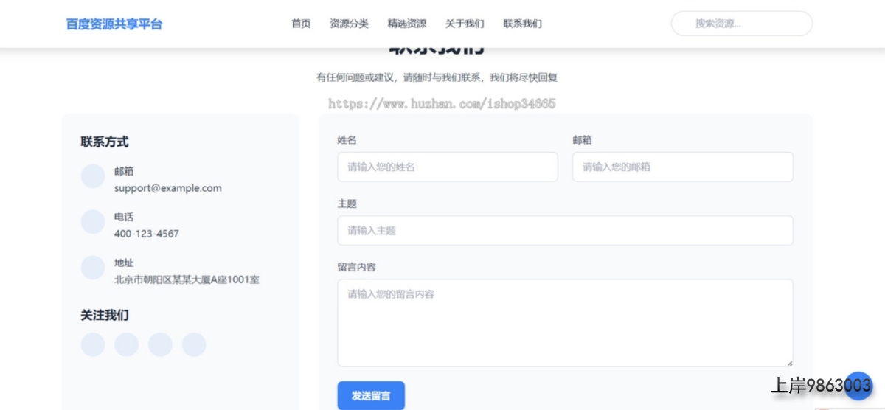
Task: Click the phone icon beside 电话
Action: click(93, 222)
